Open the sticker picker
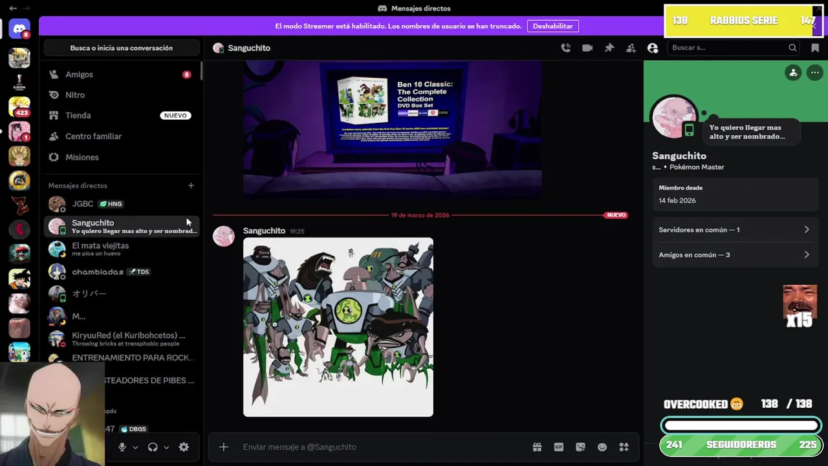 click(x=580, y=447)
